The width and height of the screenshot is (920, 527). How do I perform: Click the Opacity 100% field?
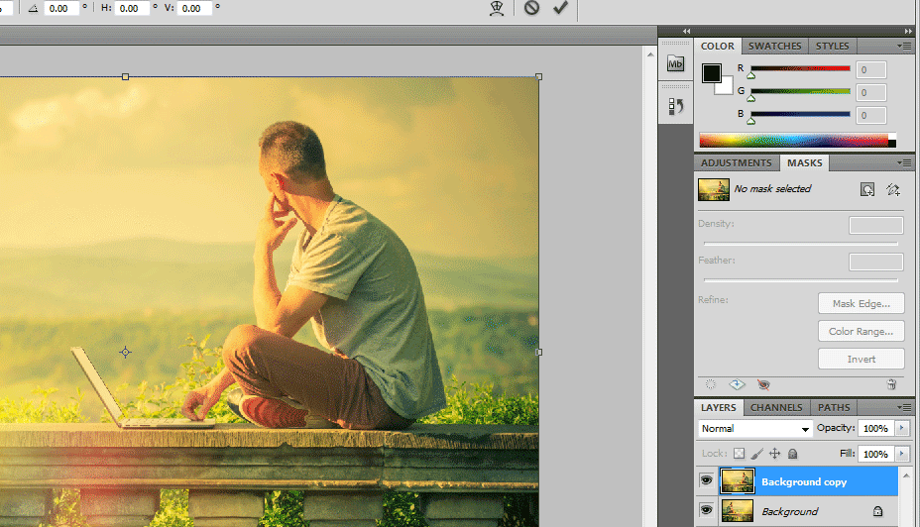[x=875, y=428]
